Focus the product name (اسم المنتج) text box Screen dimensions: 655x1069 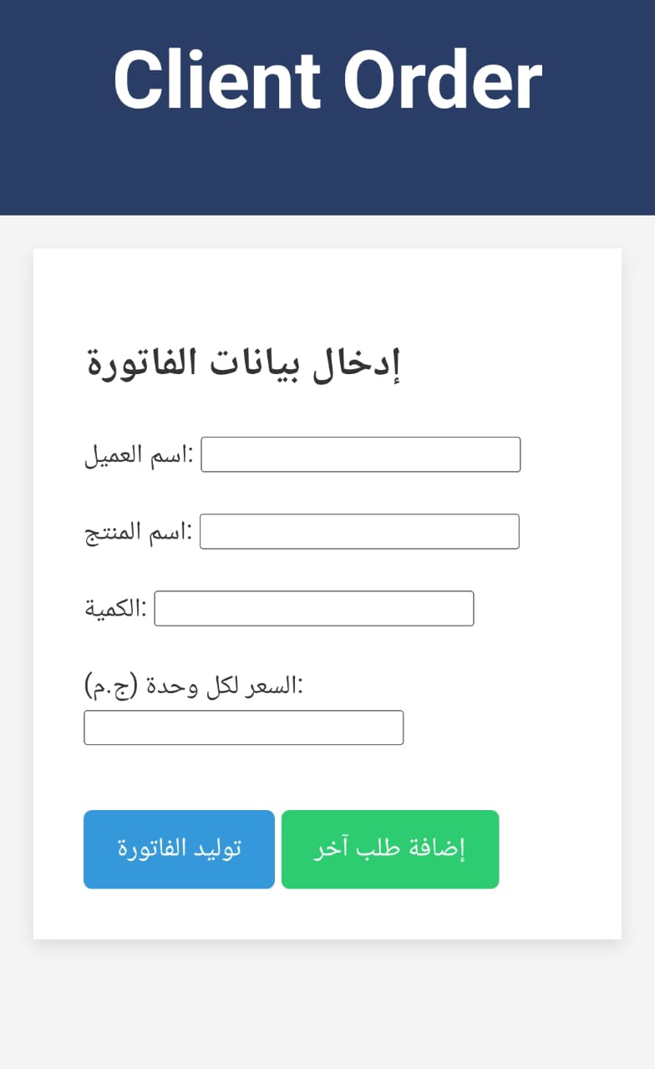coord(359,531)
